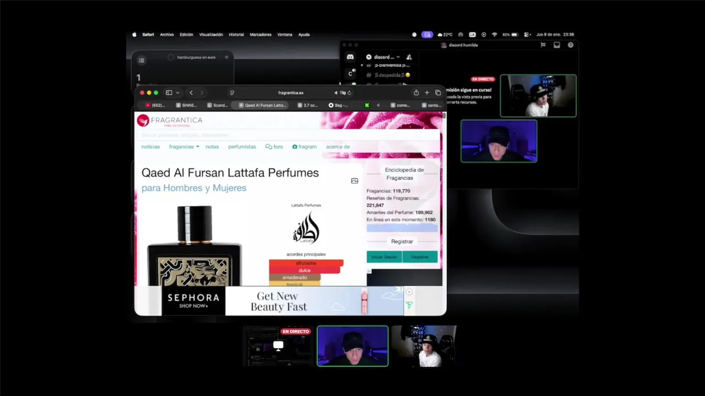Open the fragram link with camera icon

click(x=305, y=147)
